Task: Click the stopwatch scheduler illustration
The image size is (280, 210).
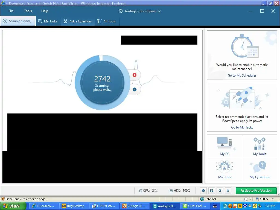Action: click(245, 46)
